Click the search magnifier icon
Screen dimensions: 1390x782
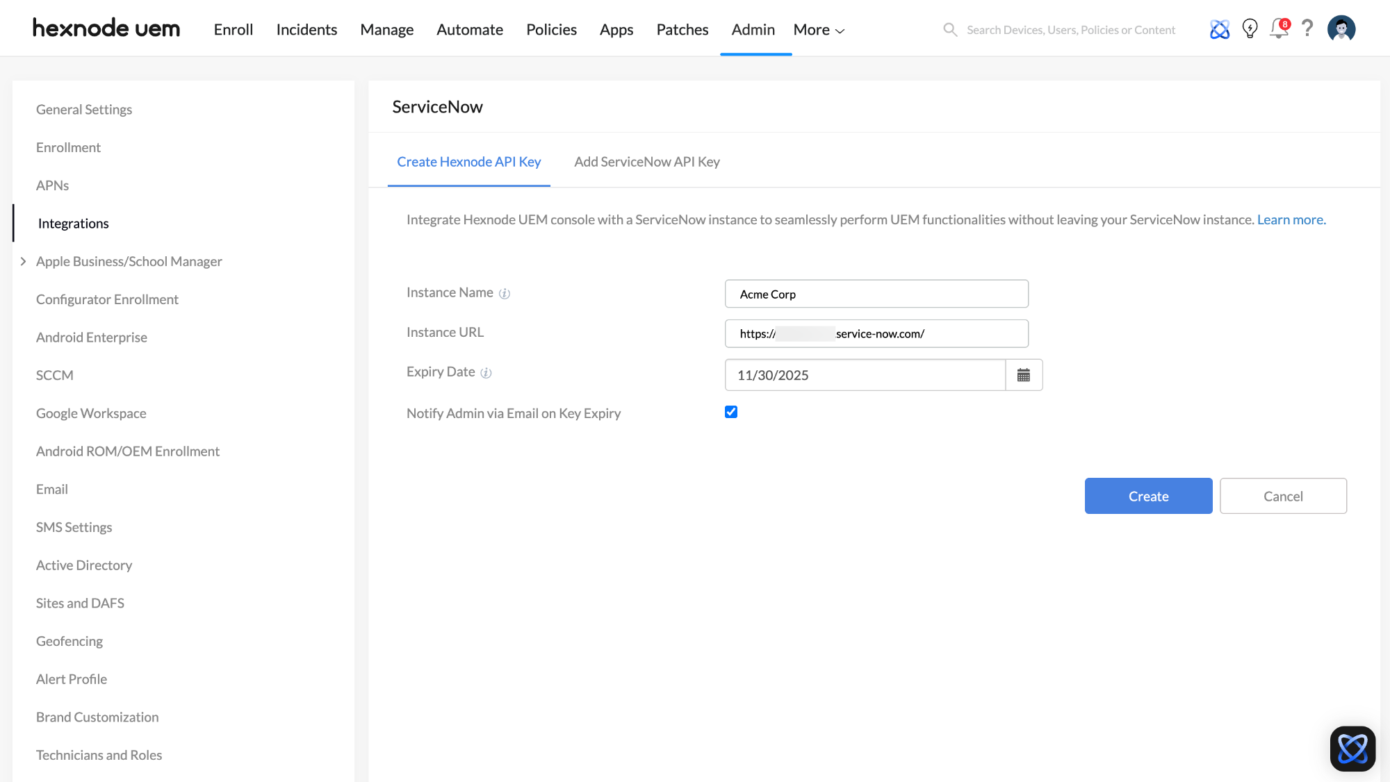point(949,30)
